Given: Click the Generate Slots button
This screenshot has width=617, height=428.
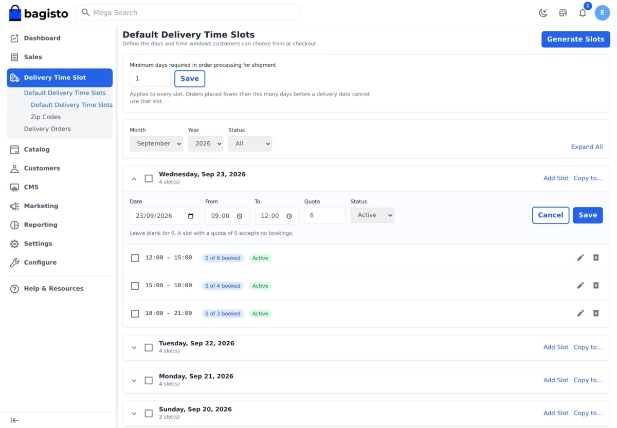Looking at the screenshot, I should coord(575,39).
